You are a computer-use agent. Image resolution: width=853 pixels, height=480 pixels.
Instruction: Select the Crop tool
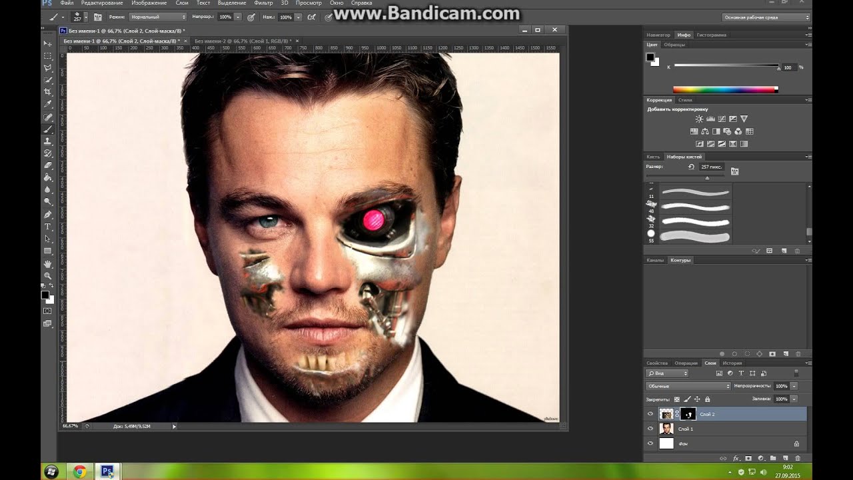tap(47, 92)
